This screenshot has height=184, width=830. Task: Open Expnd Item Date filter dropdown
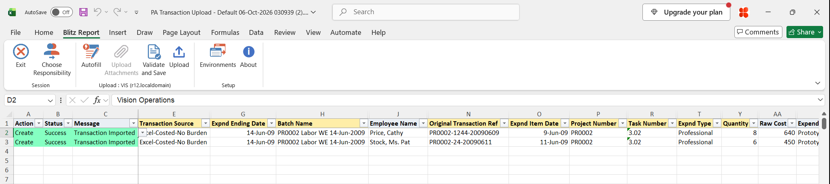565,123
